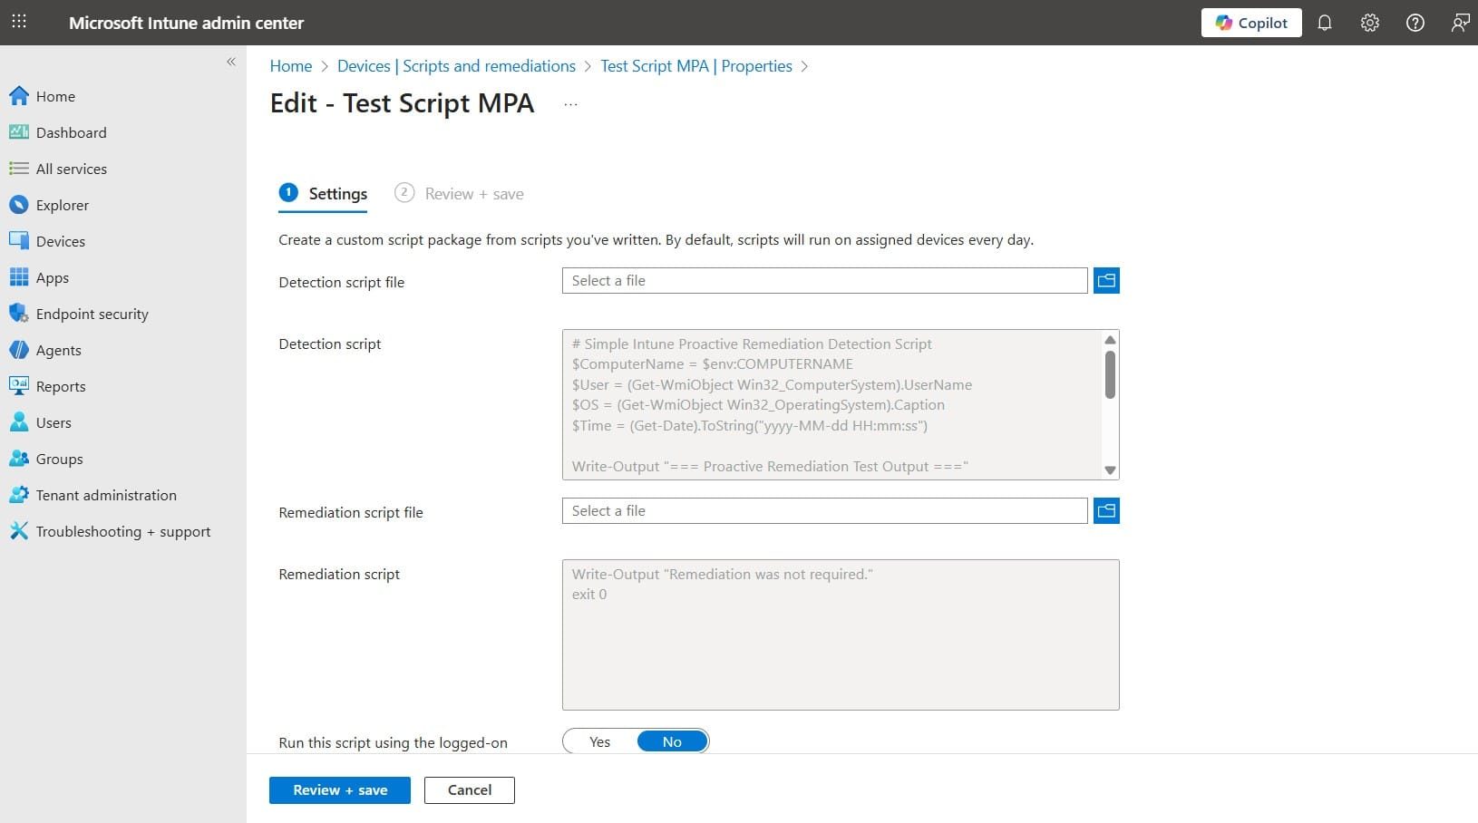Open the ellipsis menu beside page title
This screenshot has width=1478, height=823.
pos(570,104)
